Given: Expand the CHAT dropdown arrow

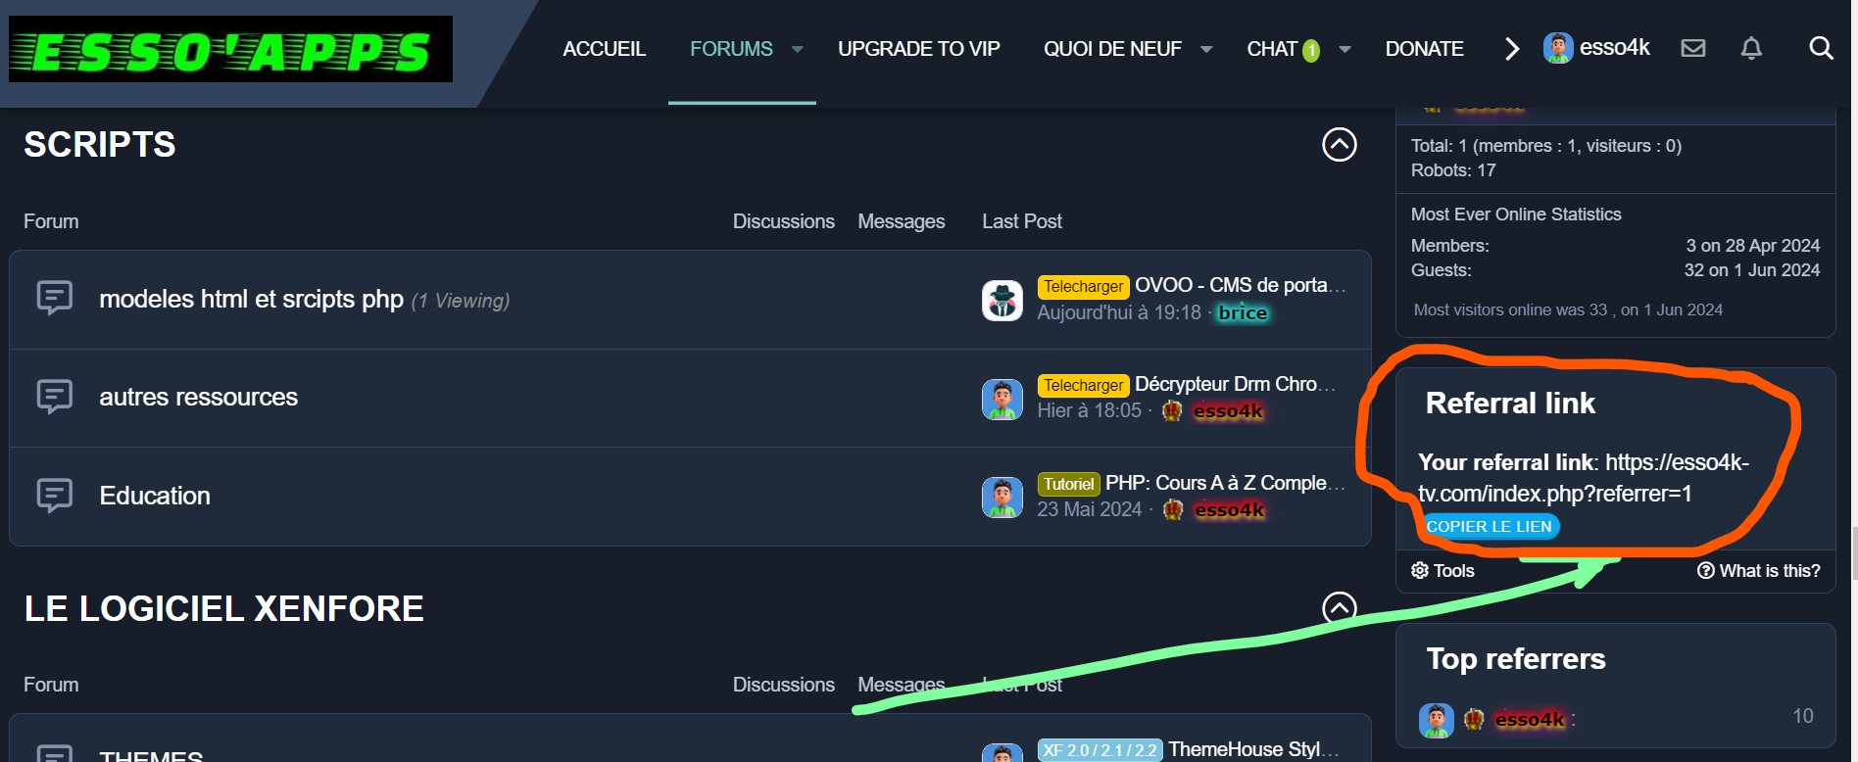Looking at the screenshot, I should tap(1345, 49).
